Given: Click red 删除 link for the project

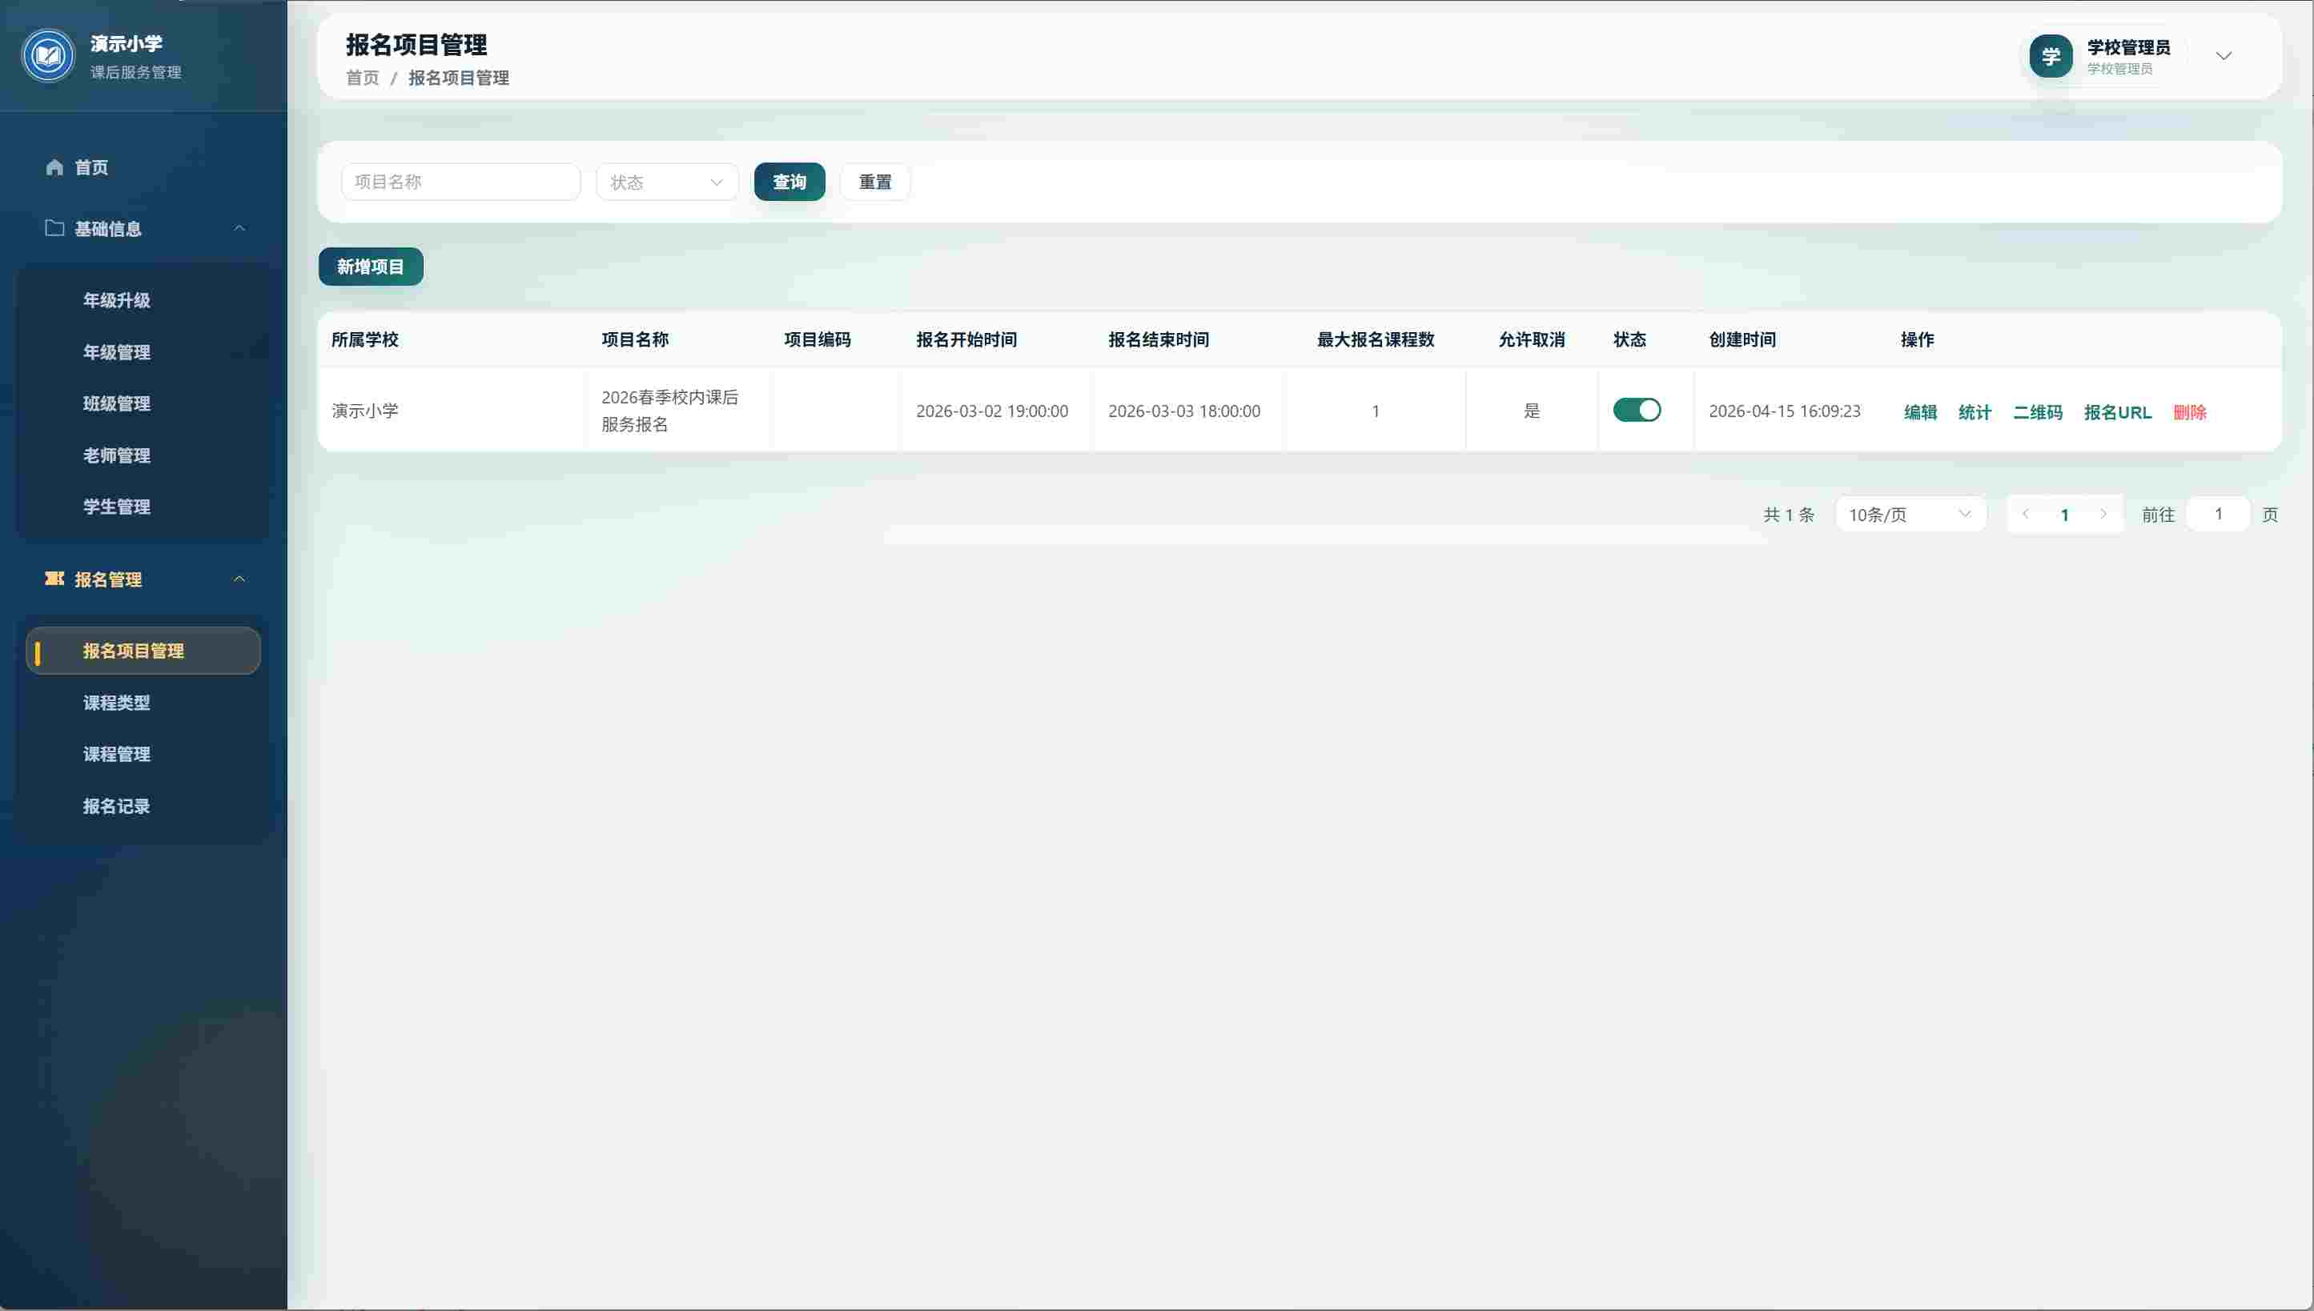Looking at the screenshot, I should (x=2190, y=412).
